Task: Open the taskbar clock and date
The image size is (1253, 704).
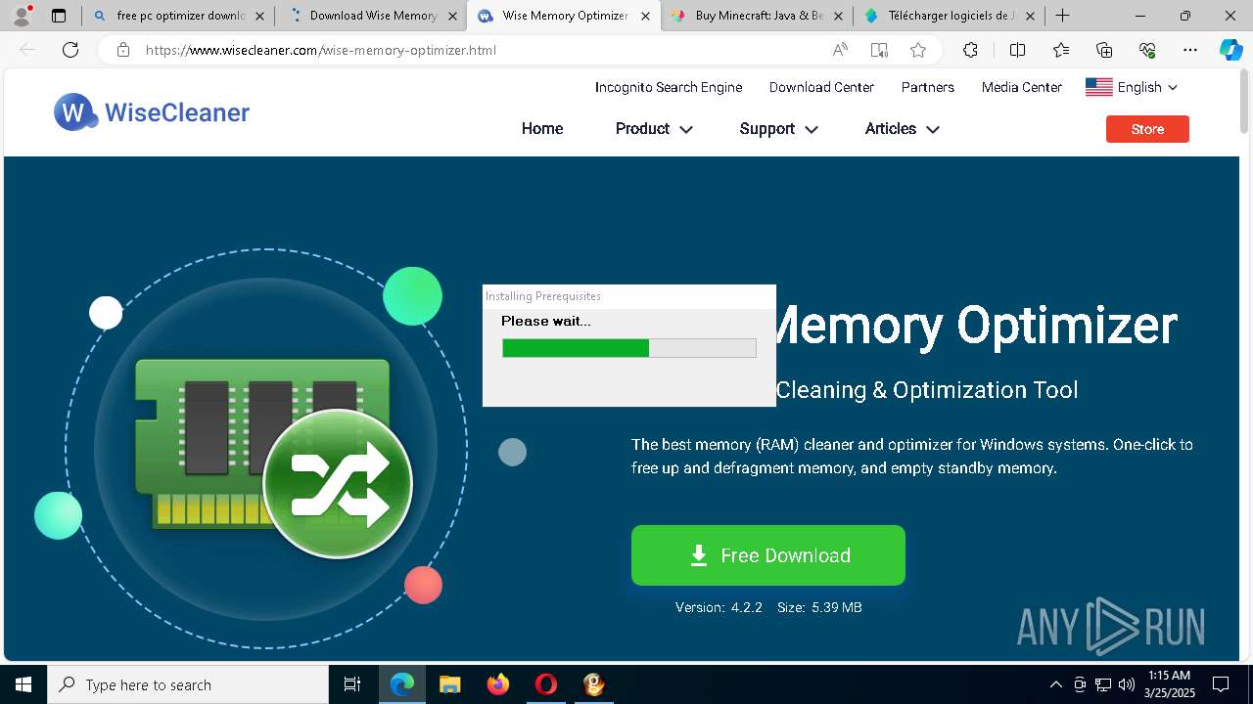Action: (x=1169, y=684)
